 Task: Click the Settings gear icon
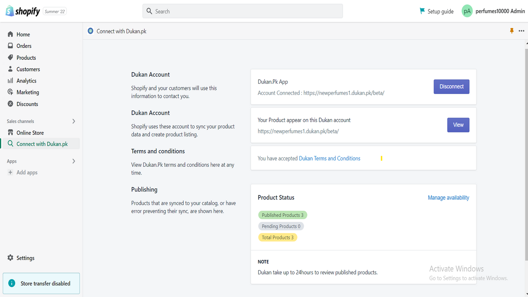[10, 258]
